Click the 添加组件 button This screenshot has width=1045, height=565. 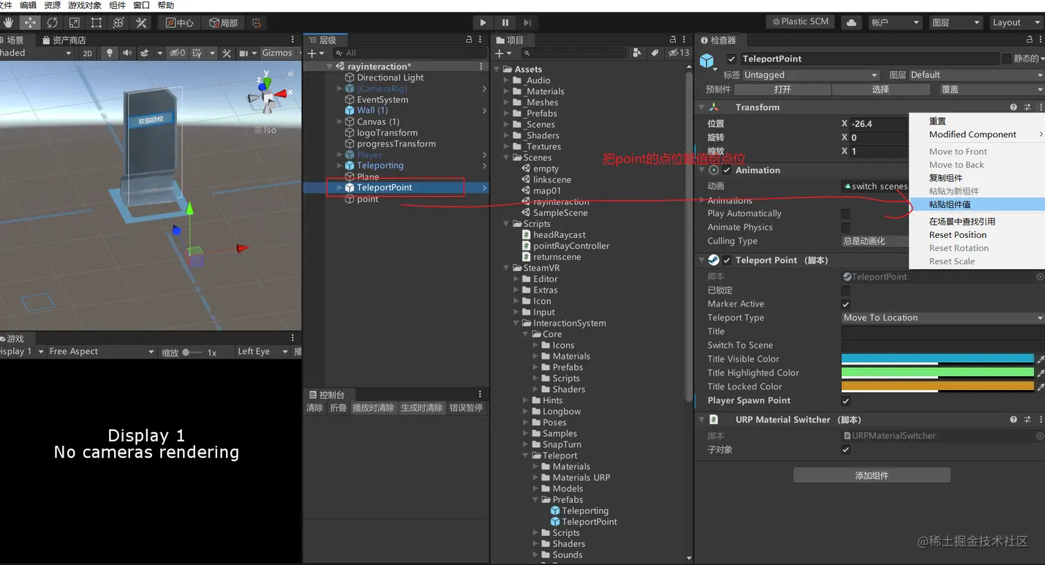tap(872, 476)
